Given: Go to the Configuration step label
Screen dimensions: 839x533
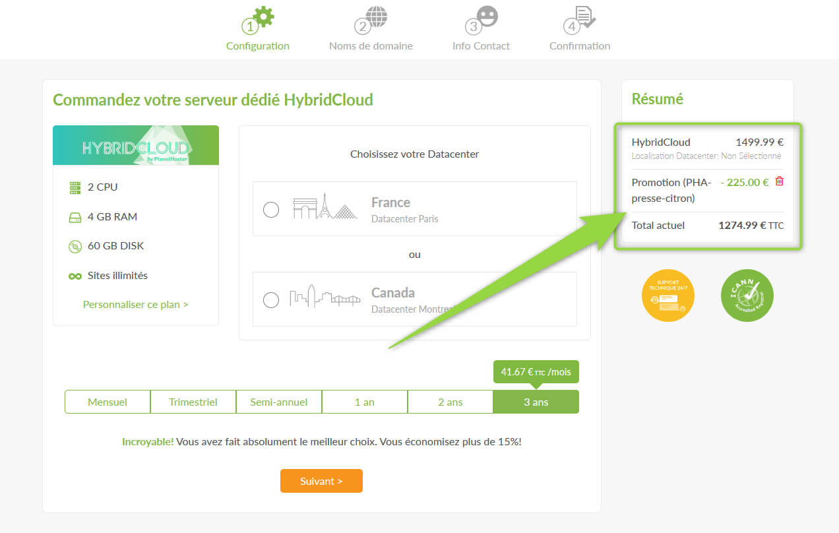Looking at the screenshot, I should click(258, 46).
